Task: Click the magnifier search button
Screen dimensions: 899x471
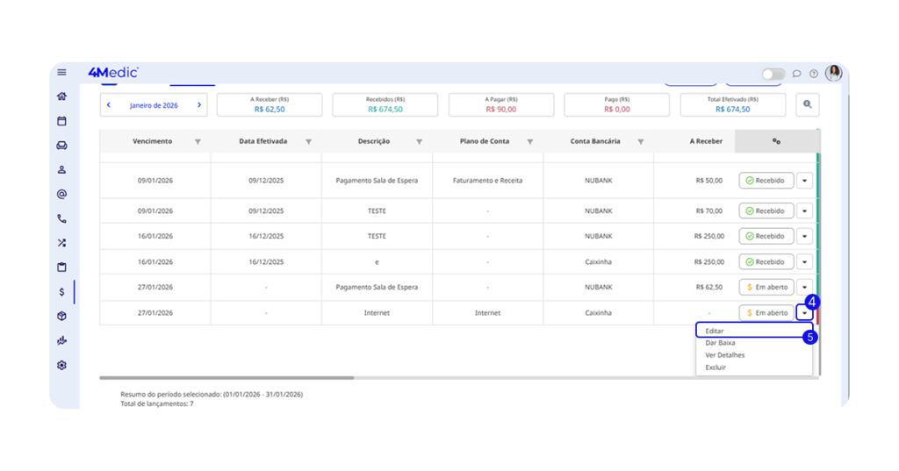Action: pyautogui.click(x=807, y=105)
